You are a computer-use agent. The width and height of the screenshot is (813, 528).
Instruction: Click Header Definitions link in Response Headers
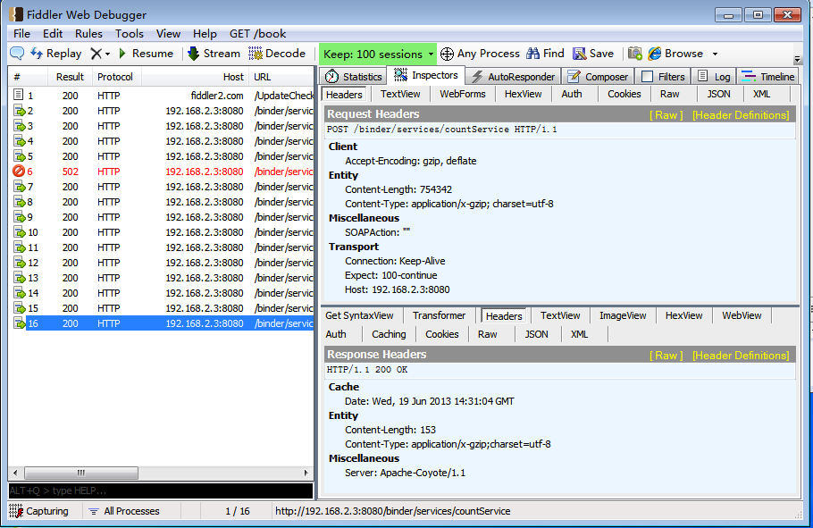(x=741, y=356)
